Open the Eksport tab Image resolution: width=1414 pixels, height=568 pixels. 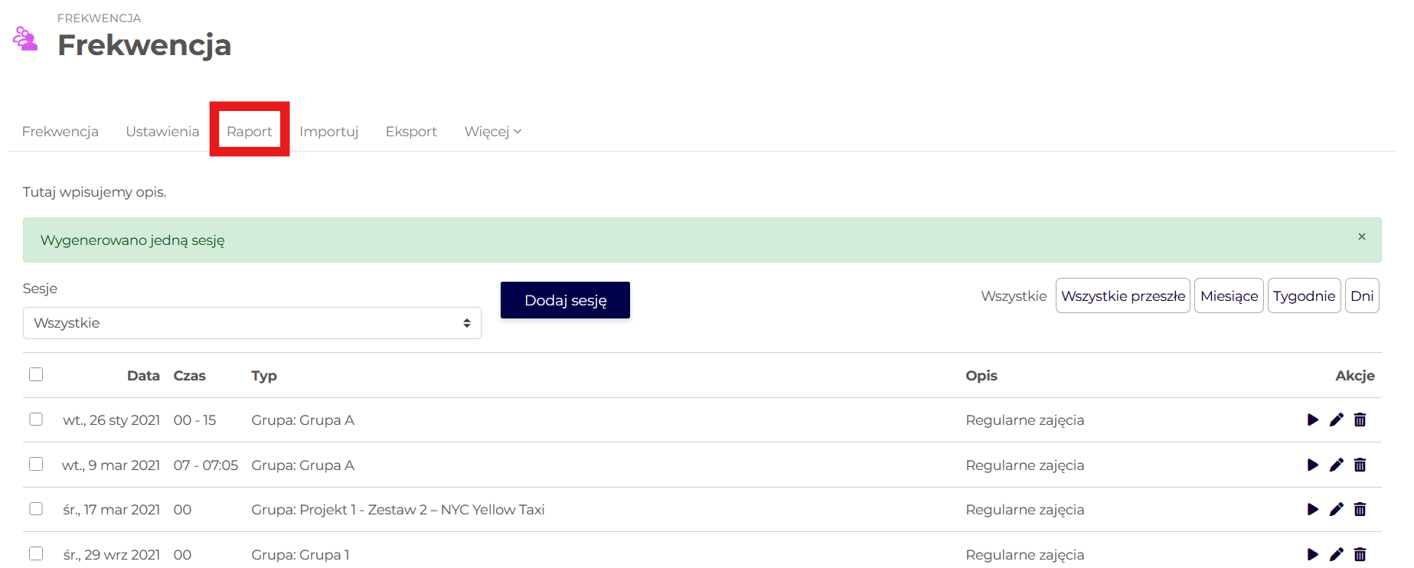[411, 132]
